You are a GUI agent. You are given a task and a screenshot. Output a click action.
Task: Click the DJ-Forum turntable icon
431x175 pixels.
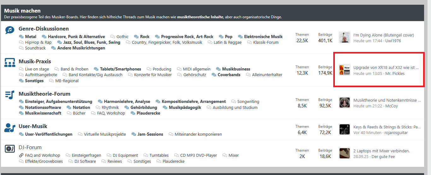point(10,148)
